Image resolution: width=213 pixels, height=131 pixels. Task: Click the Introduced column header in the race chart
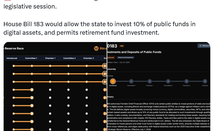[12, 58]
